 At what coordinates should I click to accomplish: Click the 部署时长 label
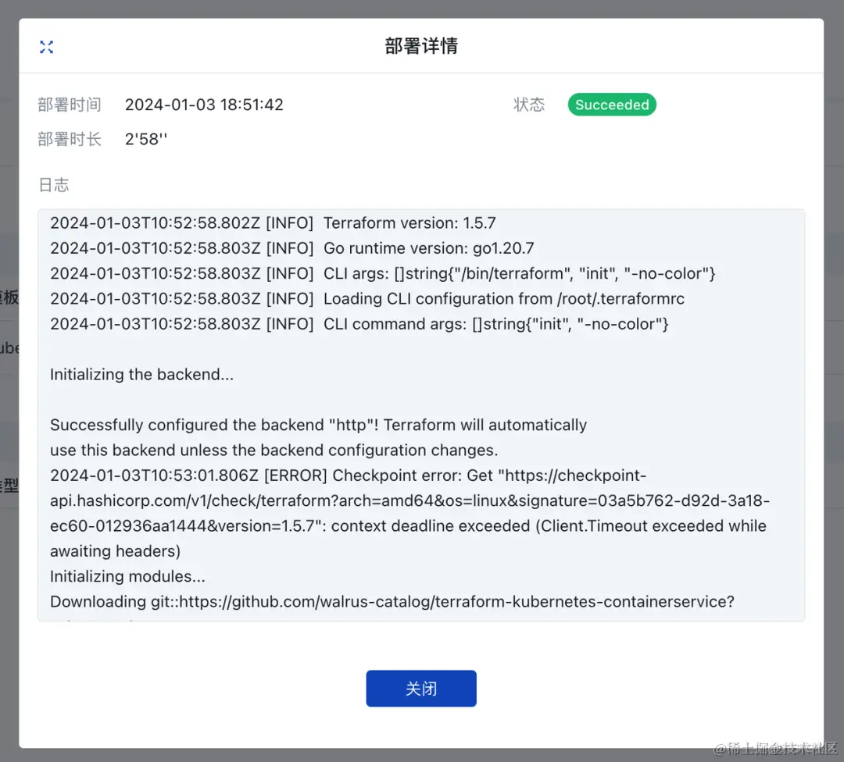point(70,139)
